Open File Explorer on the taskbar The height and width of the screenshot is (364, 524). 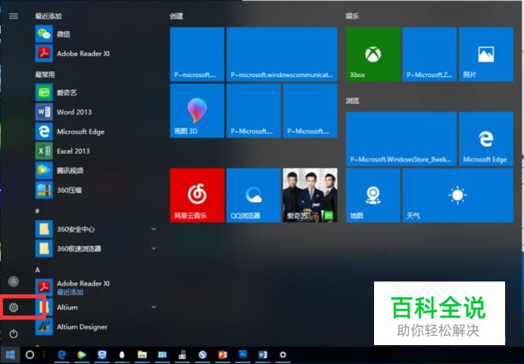click(142, 355)
